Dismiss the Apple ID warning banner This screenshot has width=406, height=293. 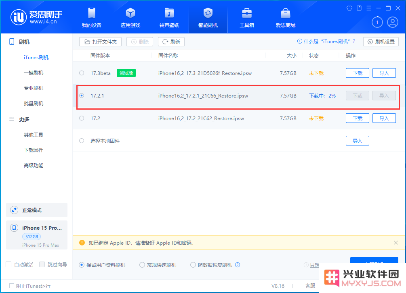tap(395, 243)
